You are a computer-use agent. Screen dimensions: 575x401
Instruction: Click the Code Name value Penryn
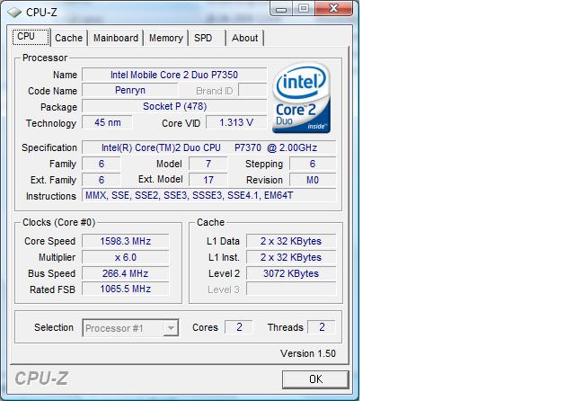(x=129, y=90)
